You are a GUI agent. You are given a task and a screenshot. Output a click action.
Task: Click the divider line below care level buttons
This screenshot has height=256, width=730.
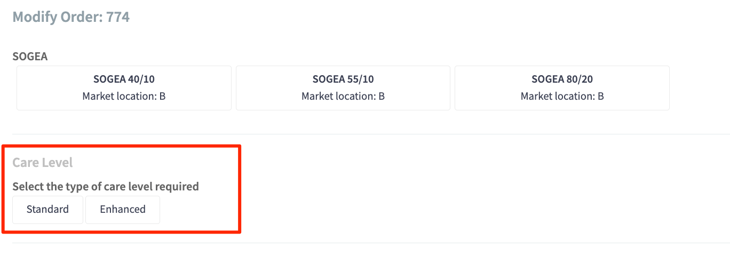click(427, 243)
